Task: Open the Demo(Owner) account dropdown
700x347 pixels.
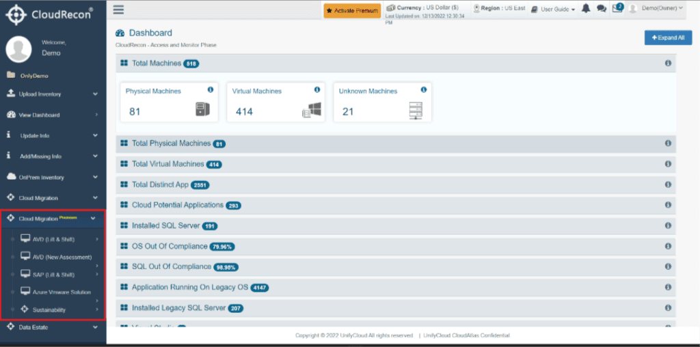Action: (x=656, y=8)
